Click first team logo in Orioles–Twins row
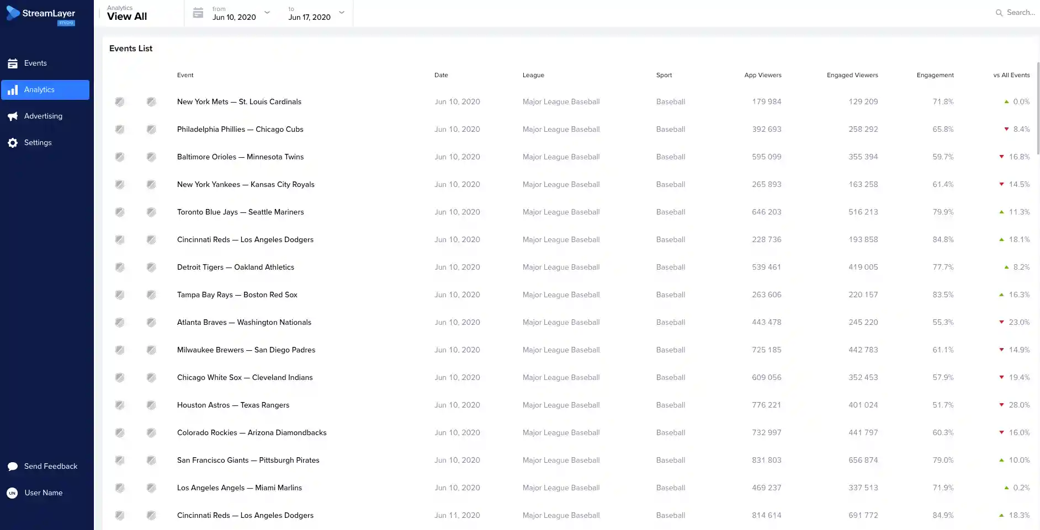Image resolution: width=1040 pixels, height=530 pixels. coord(120,157)
